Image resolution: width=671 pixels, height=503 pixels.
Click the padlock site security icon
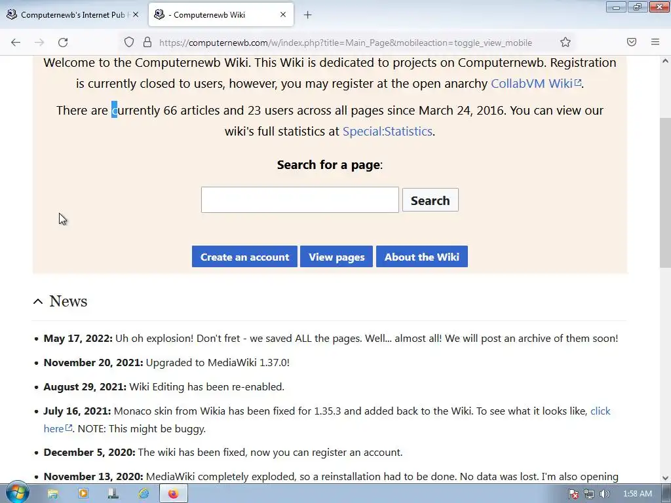tap(147, 43)
